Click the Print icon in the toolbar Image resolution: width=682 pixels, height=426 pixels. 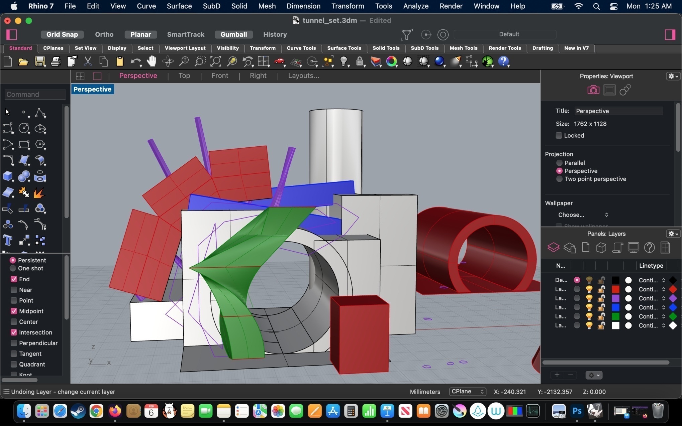[x=56, y=61]
